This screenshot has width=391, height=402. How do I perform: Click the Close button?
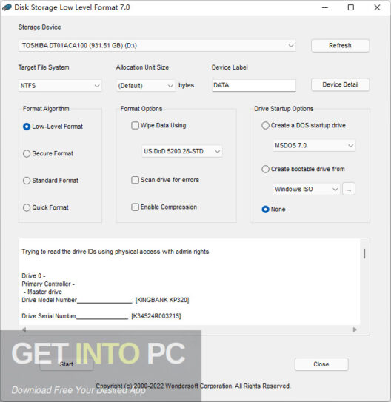pos(321,364)
